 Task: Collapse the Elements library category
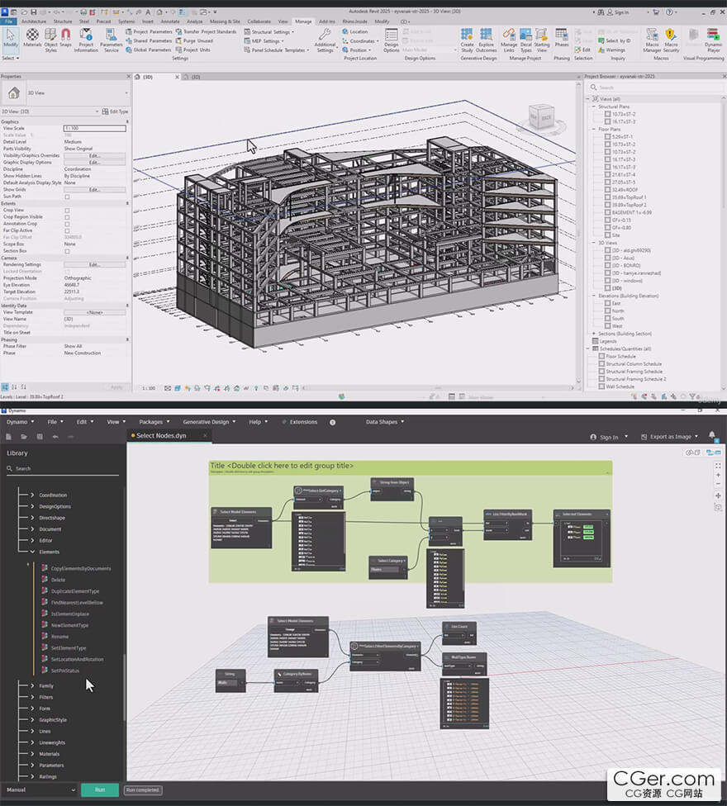33,551
